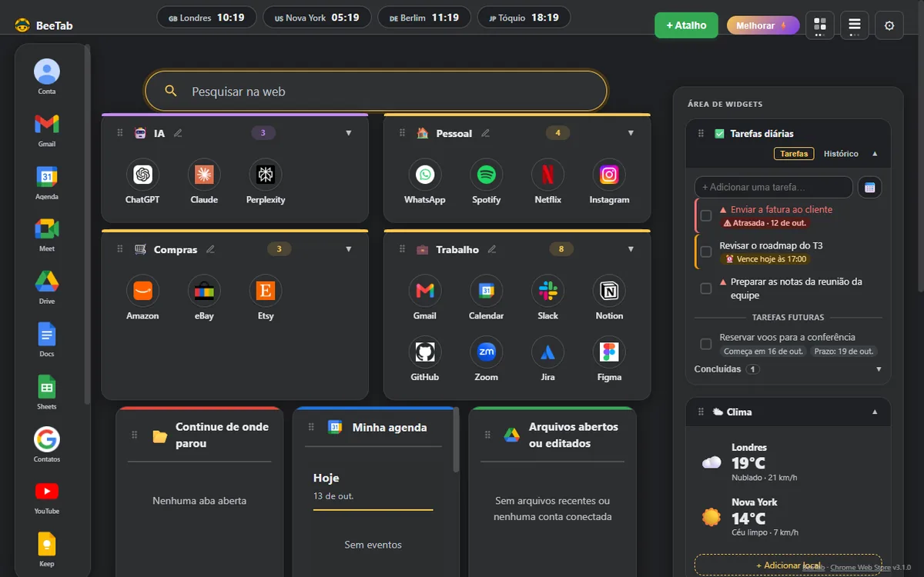Image resolution: width=924 pixels, height=577 pixels.
Task: Click the + Atalho button
Action: click(686, 25)
